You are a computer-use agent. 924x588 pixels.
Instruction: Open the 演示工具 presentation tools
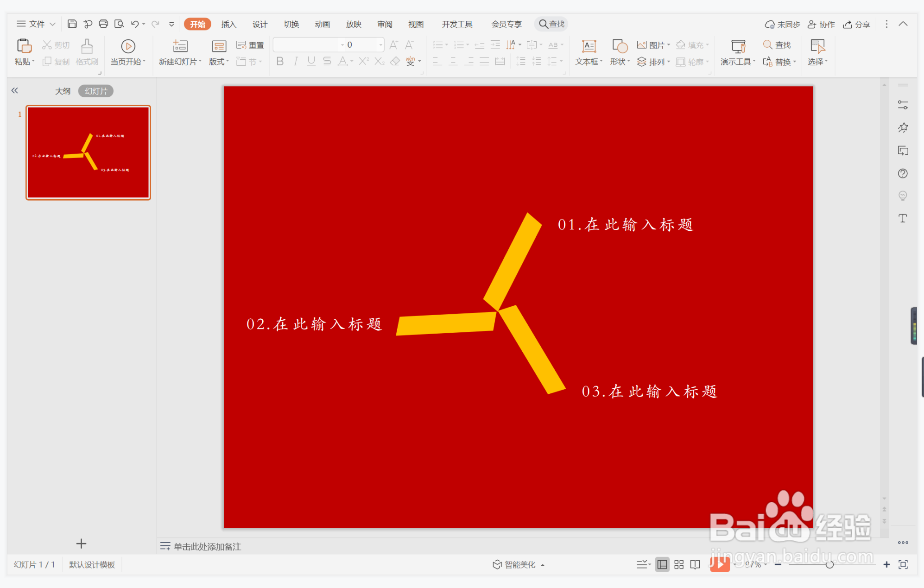pos(737,52)
